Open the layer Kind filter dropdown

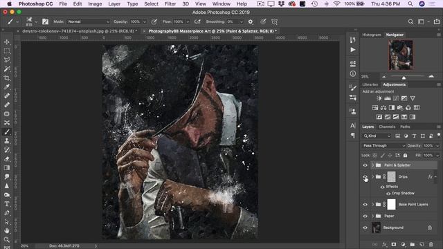point(377,136)
